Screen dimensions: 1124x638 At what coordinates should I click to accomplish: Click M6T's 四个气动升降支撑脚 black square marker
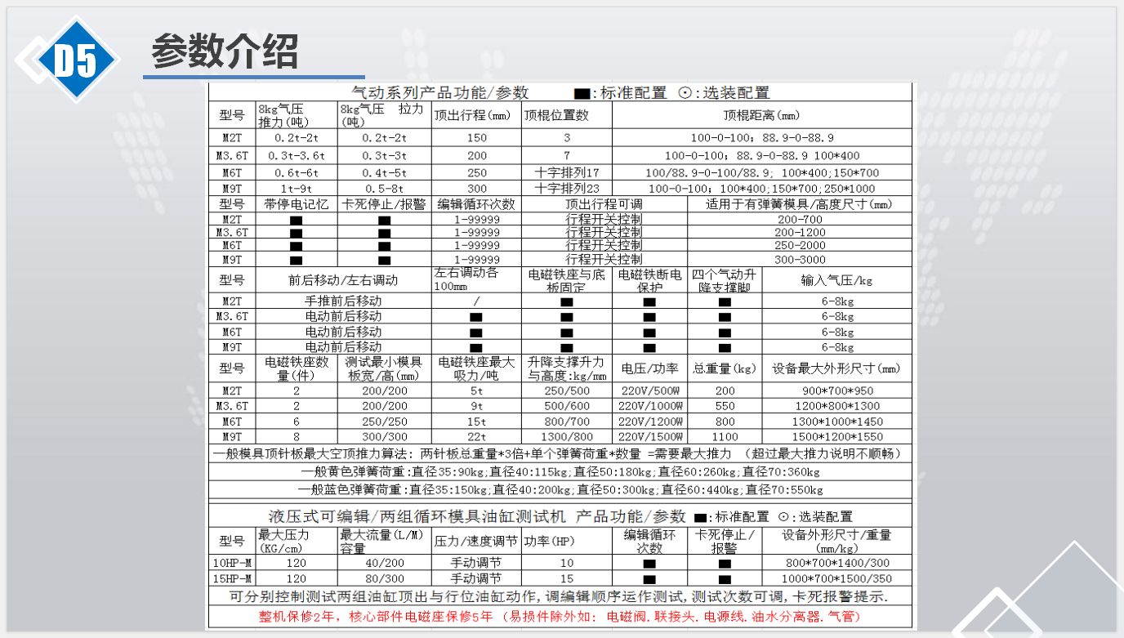725,332
